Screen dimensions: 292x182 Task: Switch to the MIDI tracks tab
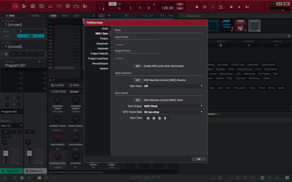(x=10, y=16)
